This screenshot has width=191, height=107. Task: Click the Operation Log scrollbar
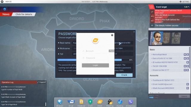(46, 104)
